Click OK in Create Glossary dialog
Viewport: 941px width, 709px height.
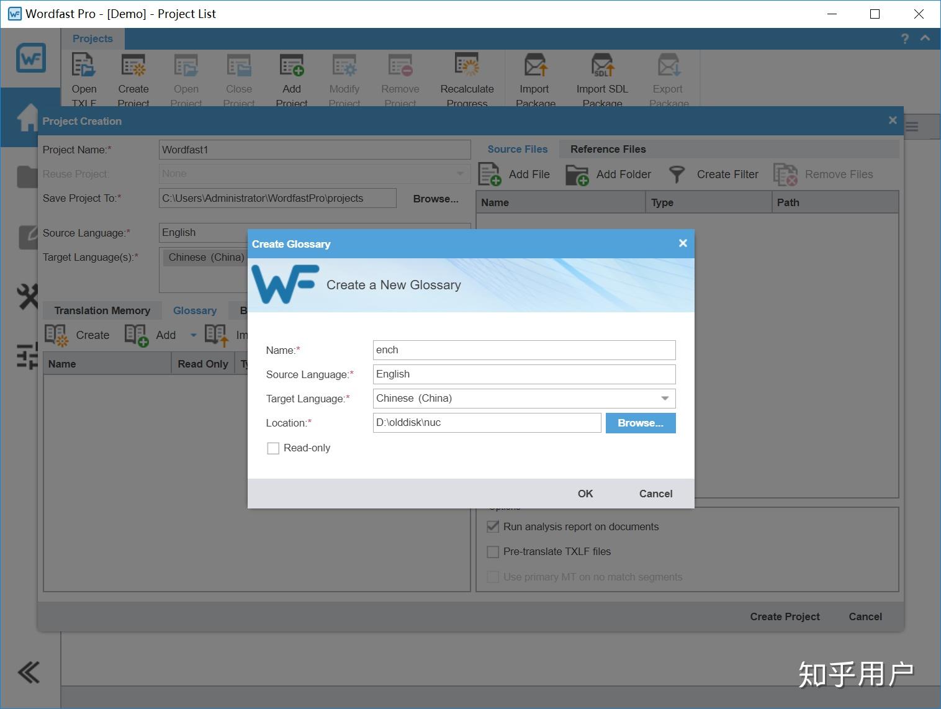click(585, 494)
